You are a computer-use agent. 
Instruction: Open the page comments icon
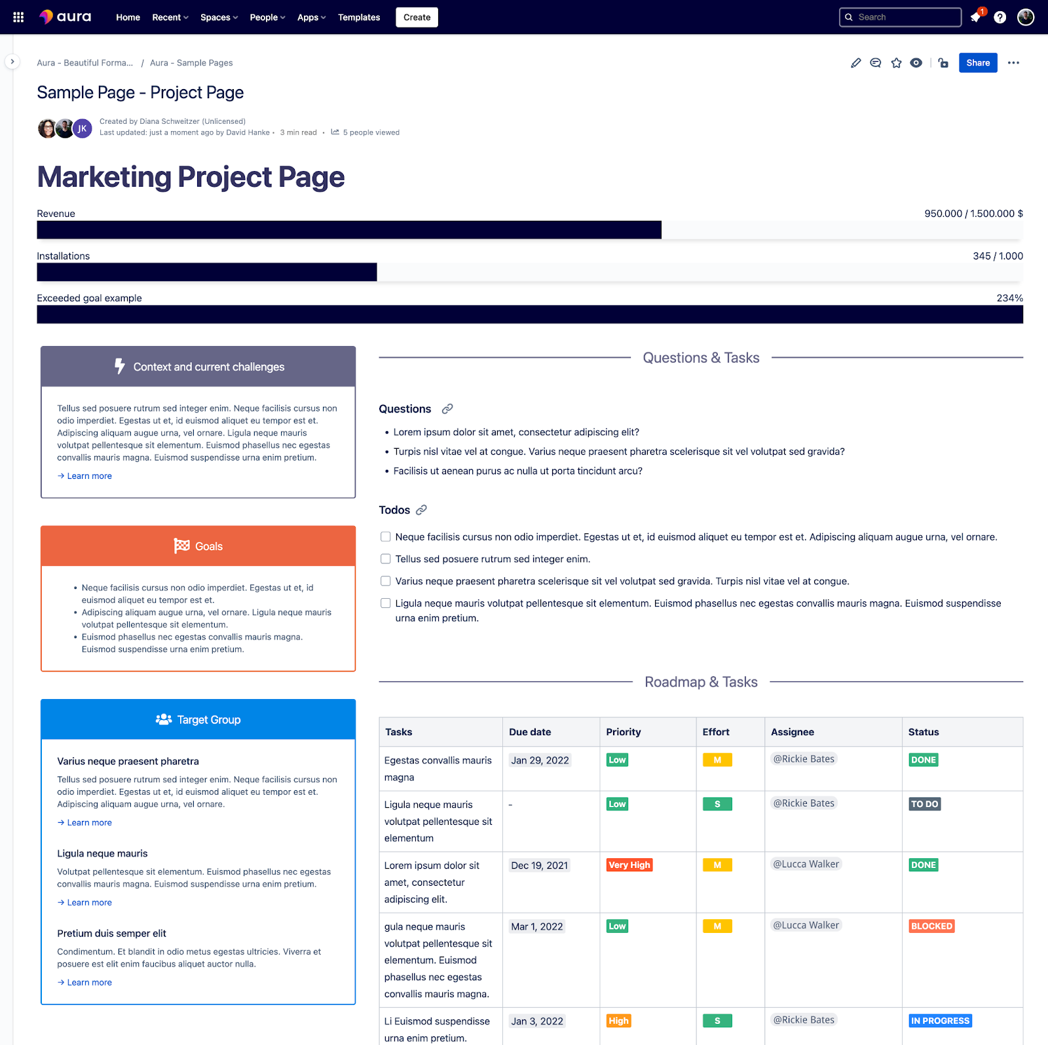click(x=875, y=63)
